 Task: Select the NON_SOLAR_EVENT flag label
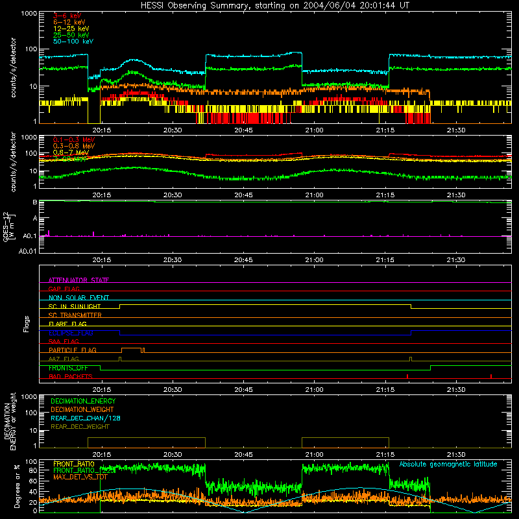point(78,298)
